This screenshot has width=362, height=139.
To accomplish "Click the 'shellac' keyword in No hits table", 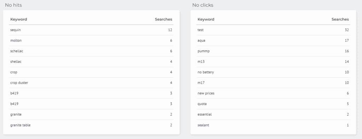I will (x=16, y=62).
